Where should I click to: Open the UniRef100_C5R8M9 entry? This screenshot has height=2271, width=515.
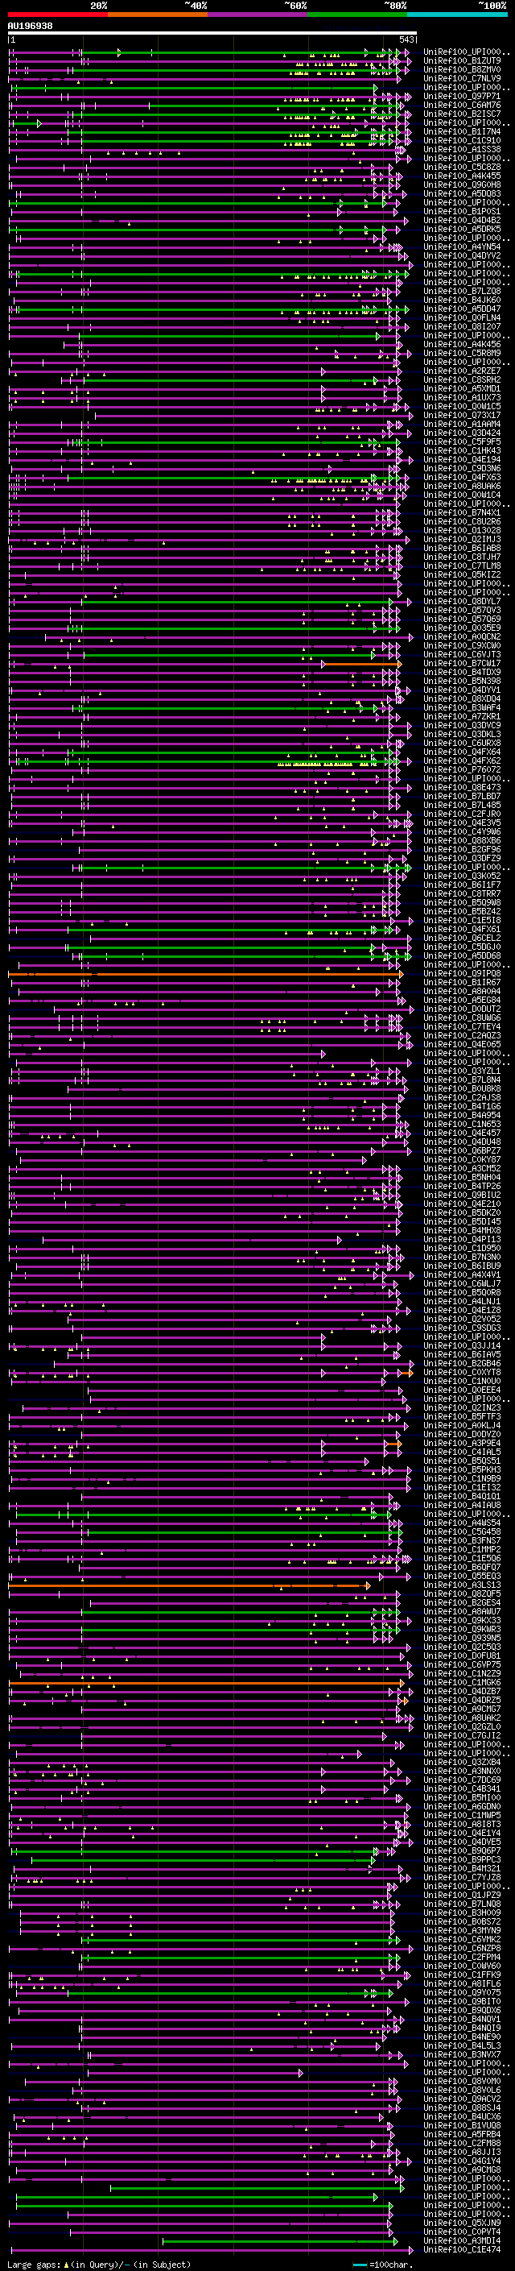[x=462, y=354]
